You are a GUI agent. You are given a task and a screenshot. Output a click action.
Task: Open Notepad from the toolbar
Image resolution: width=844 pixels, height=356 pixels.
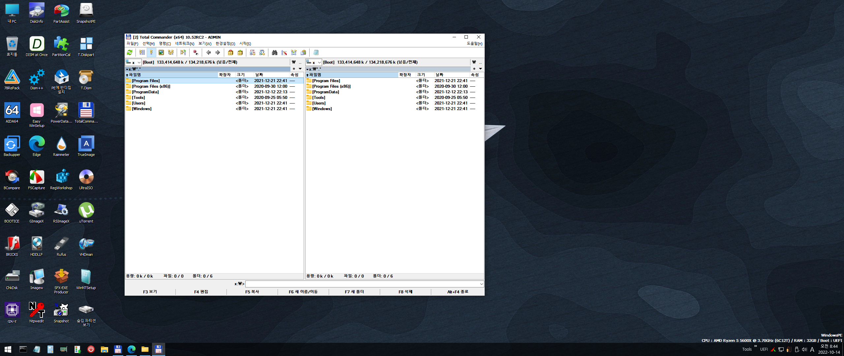coord(316,52)
